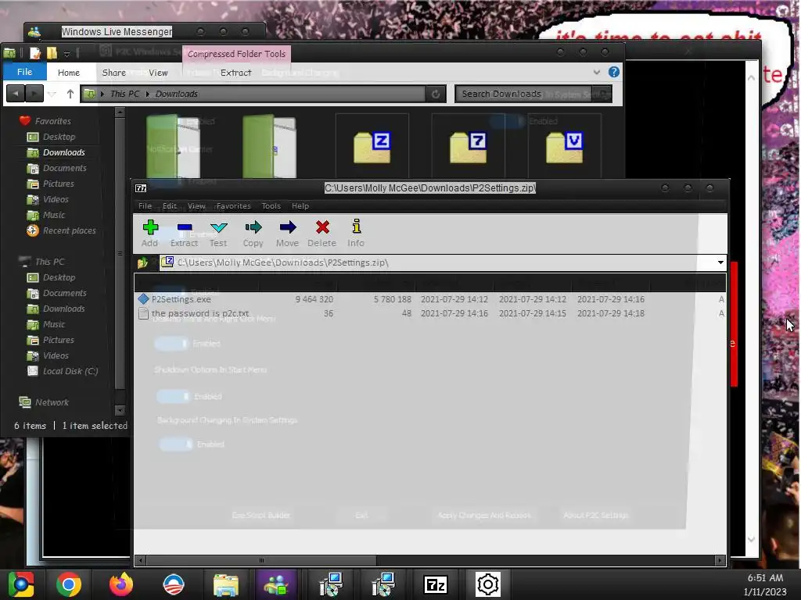Select the Compressed Folder Tools tab
801x600 pixels.
pyautogui.click(x=236, y=54)
